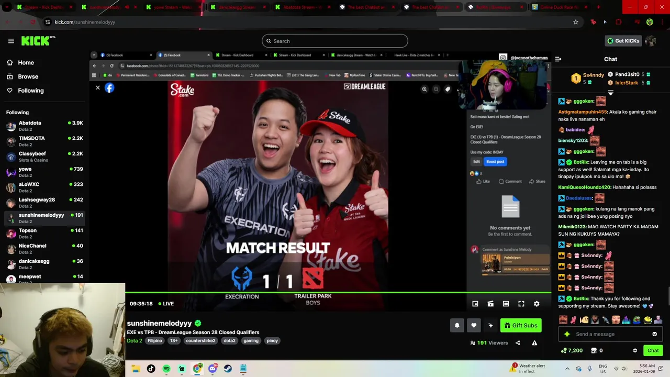Open Steam from the taskbar
Image resolution: width=670 pixels, height=377 pixels.
coord(228,369)
